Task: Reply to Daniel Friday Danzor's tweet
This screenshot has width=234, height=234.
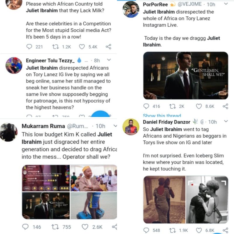Action: (x=147, y=230)
